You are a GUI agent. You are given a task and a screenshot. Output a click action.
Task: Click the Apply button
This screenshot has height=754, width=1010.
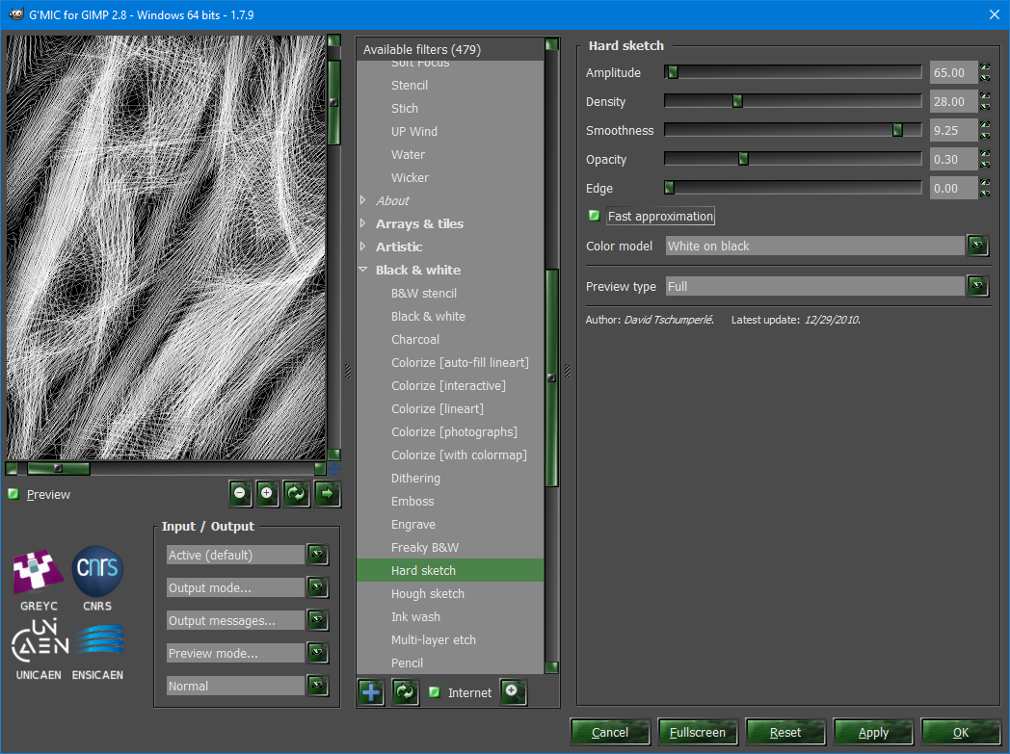873,732
